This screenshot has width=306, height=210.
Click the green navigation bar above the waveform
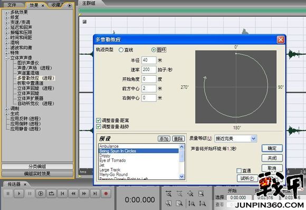click(x=192, y=10)
